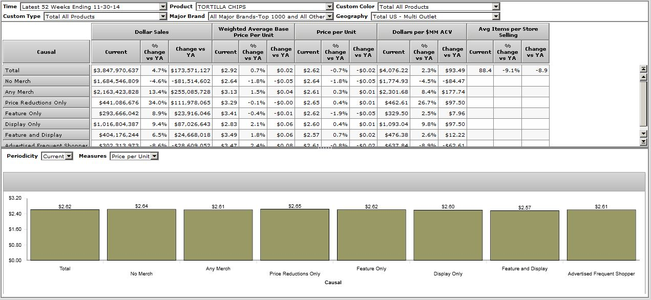Expand the Custom Type dropdown

coord(163,16)
